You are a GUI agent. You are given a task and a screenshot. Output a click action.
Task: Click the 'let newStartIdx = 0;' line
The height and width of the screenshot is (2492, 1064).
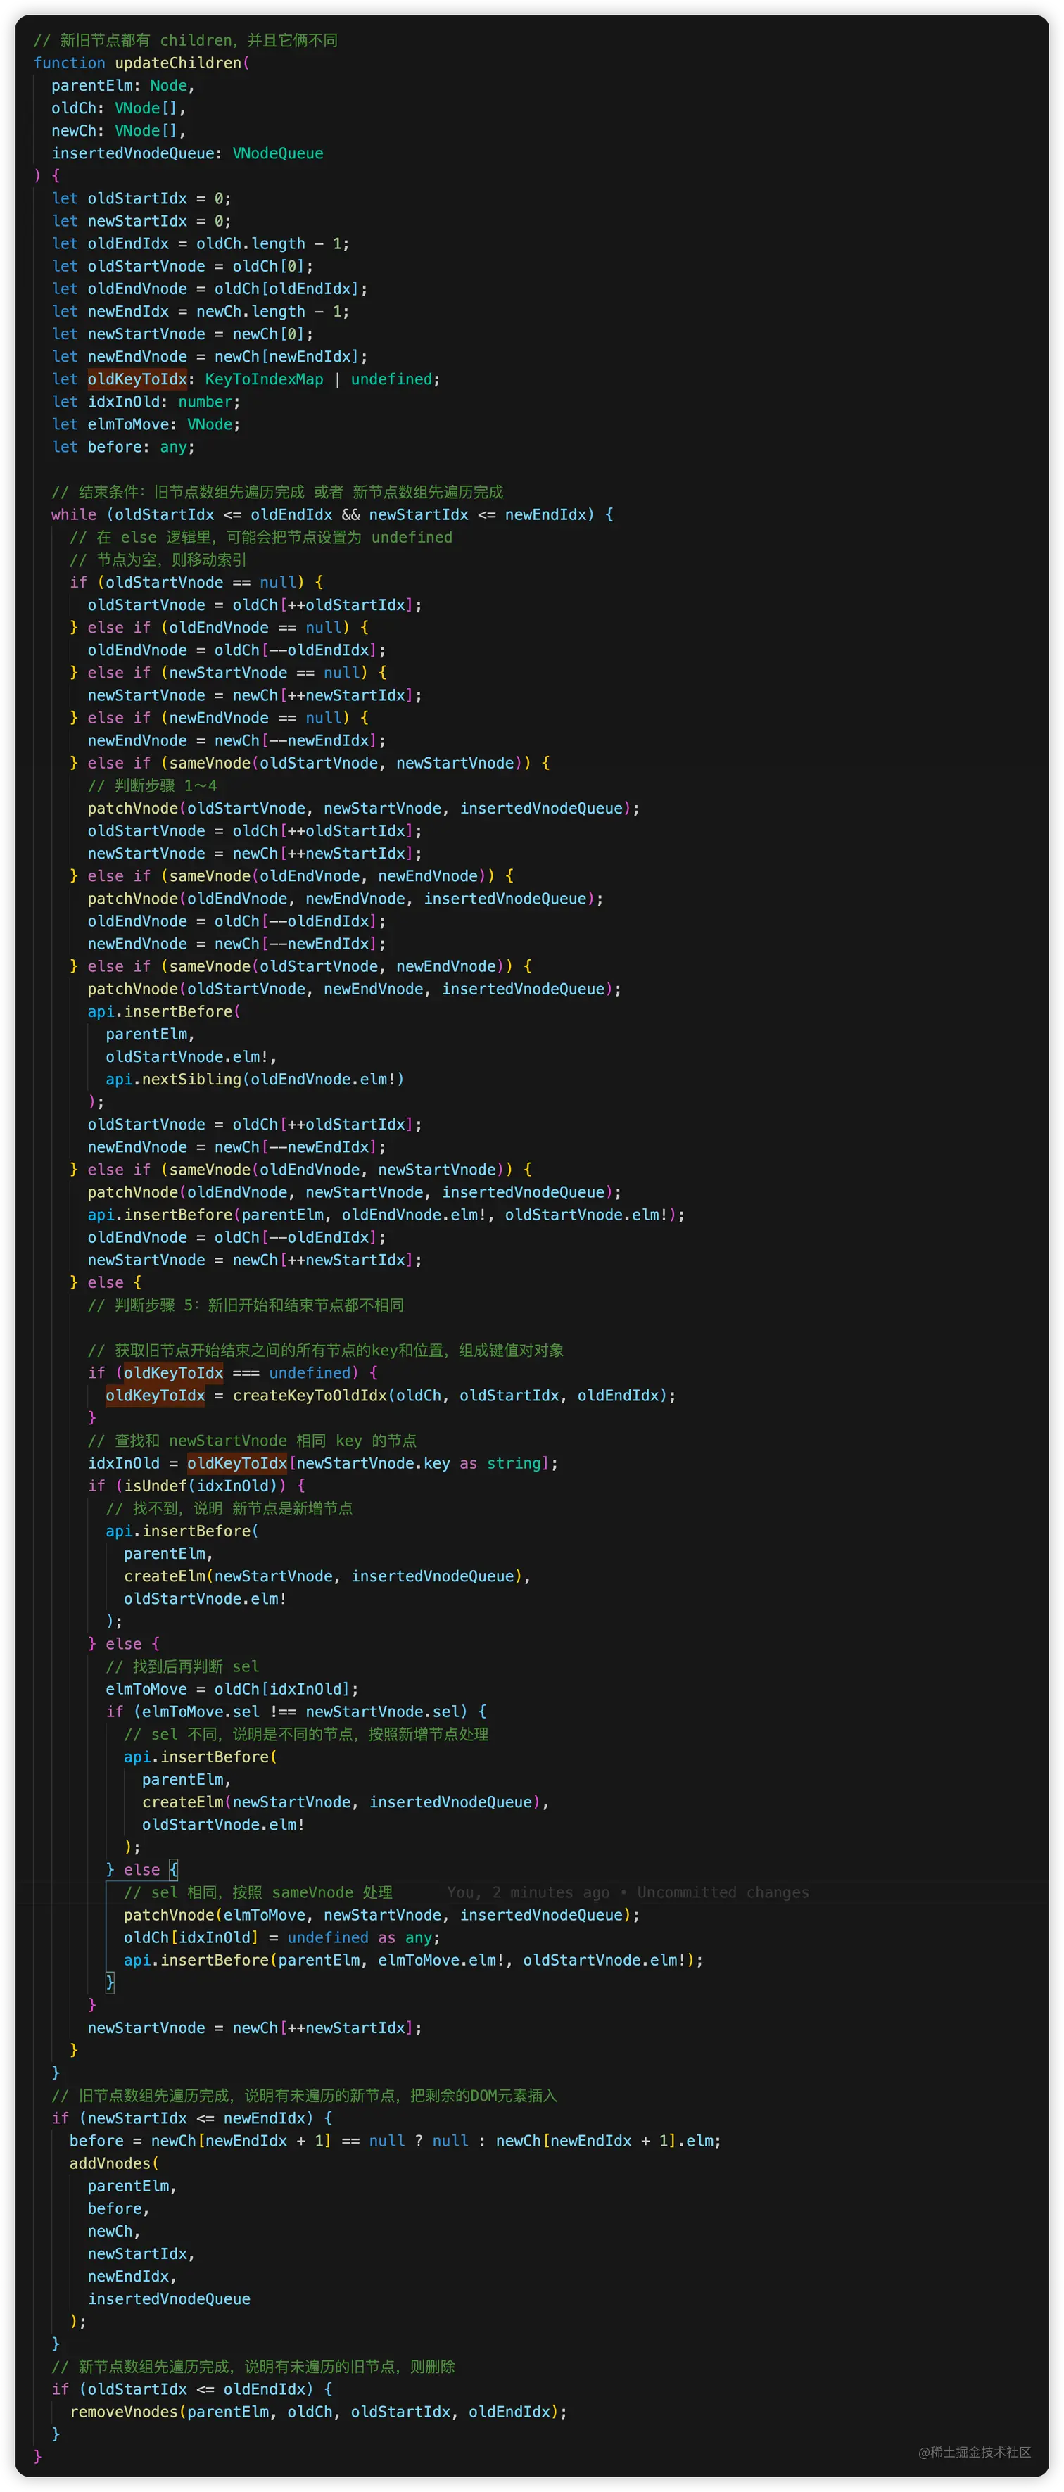pyautogui.click(x=141, y=220)
